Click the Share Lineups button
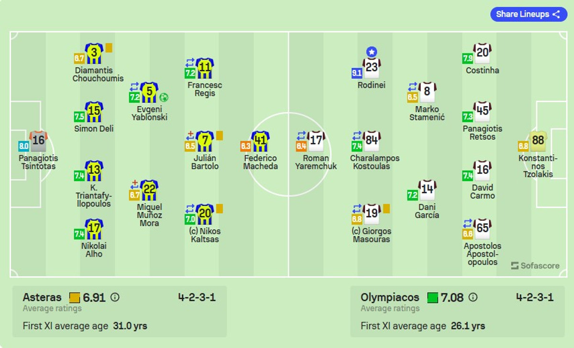This screenshot has width=574, height=348. (528, 14)
